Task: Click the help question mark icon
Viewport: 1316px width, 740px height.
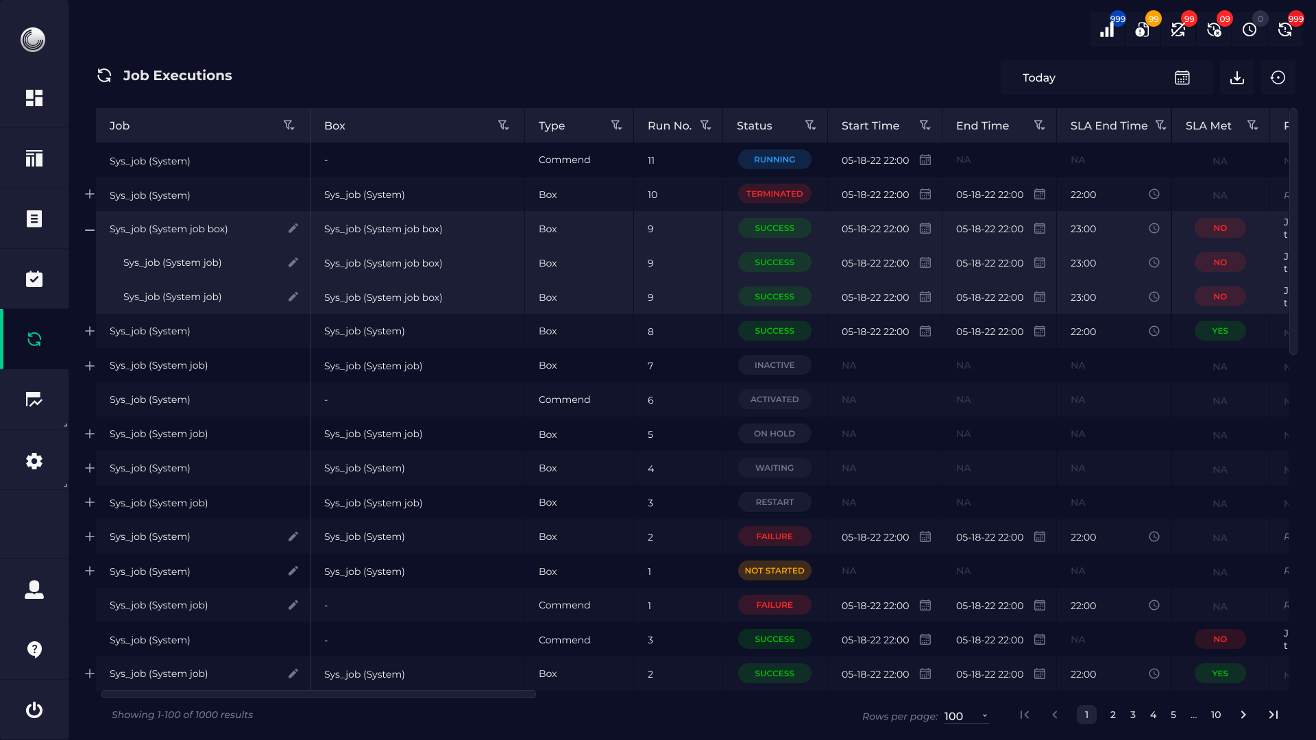Action: 34,649
